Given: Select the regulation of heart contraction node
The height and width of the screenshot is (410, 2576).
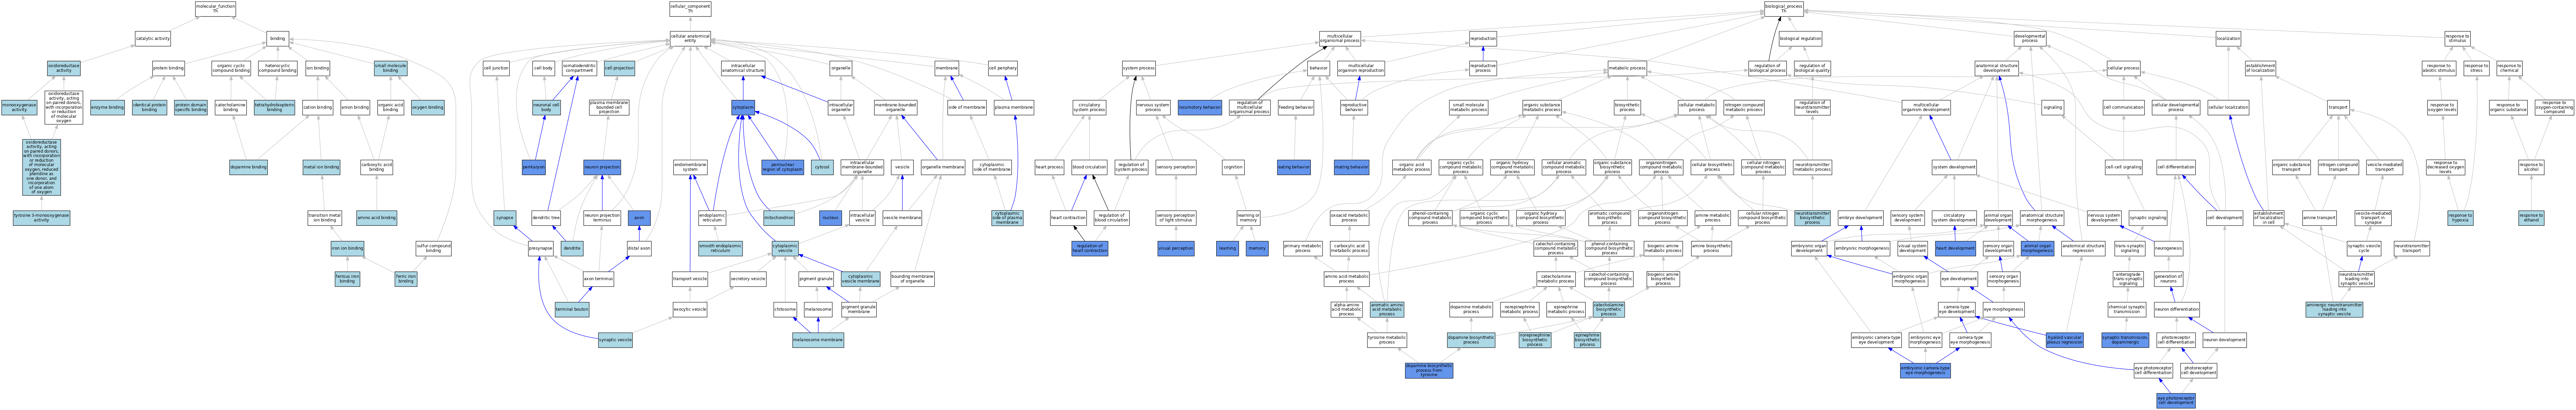Looking at the screenshot, I should tap(1090, 248).
